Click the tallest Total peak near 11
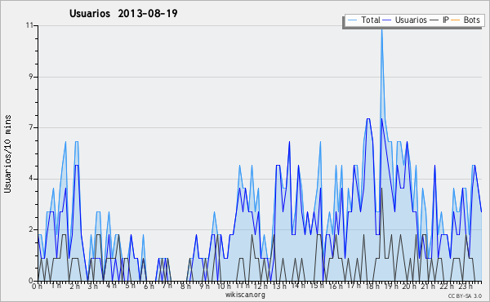 381,30
